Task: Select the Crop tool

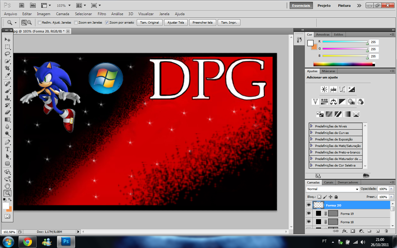Action: (x=7, y=68)
